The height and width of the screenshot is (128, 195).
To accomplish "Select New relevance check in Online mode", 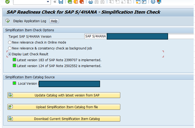I will pos(10,42).
